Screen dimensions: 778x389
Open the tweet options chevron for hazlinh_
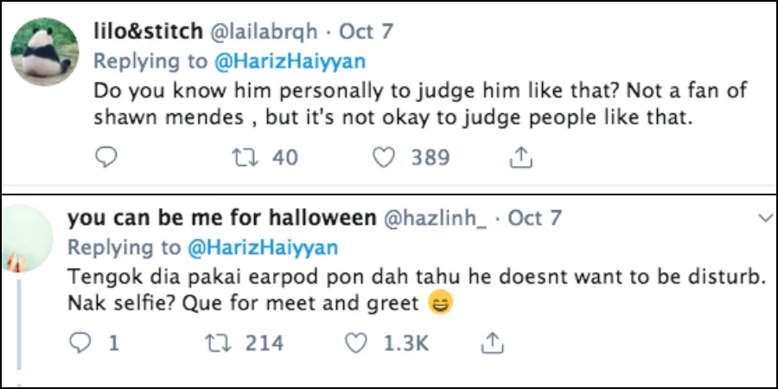[764, 219]
